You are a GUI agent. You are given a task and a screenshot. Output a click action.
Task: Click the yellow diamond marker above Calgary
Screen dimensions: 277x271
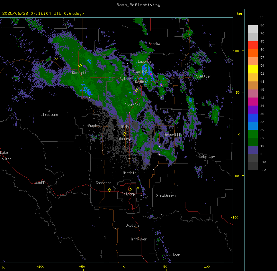tap(130, 190)
